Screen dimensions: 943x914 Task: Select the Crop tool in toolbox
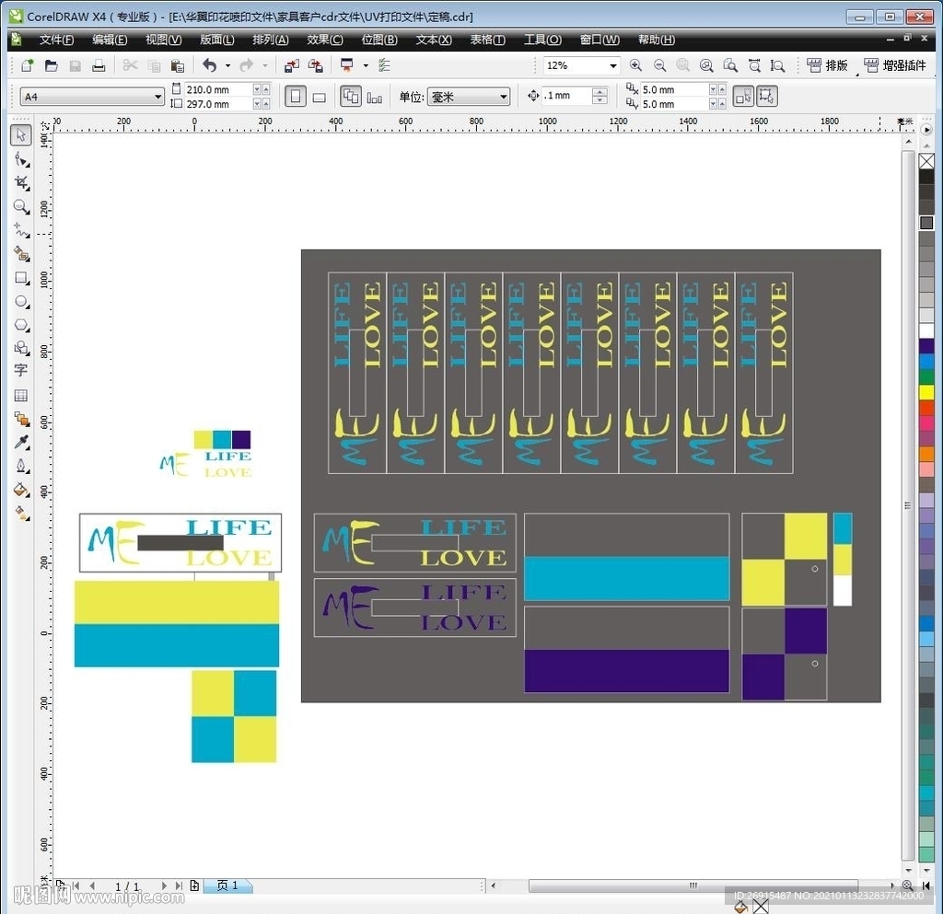pyautogui.click(x=21, y=182)
